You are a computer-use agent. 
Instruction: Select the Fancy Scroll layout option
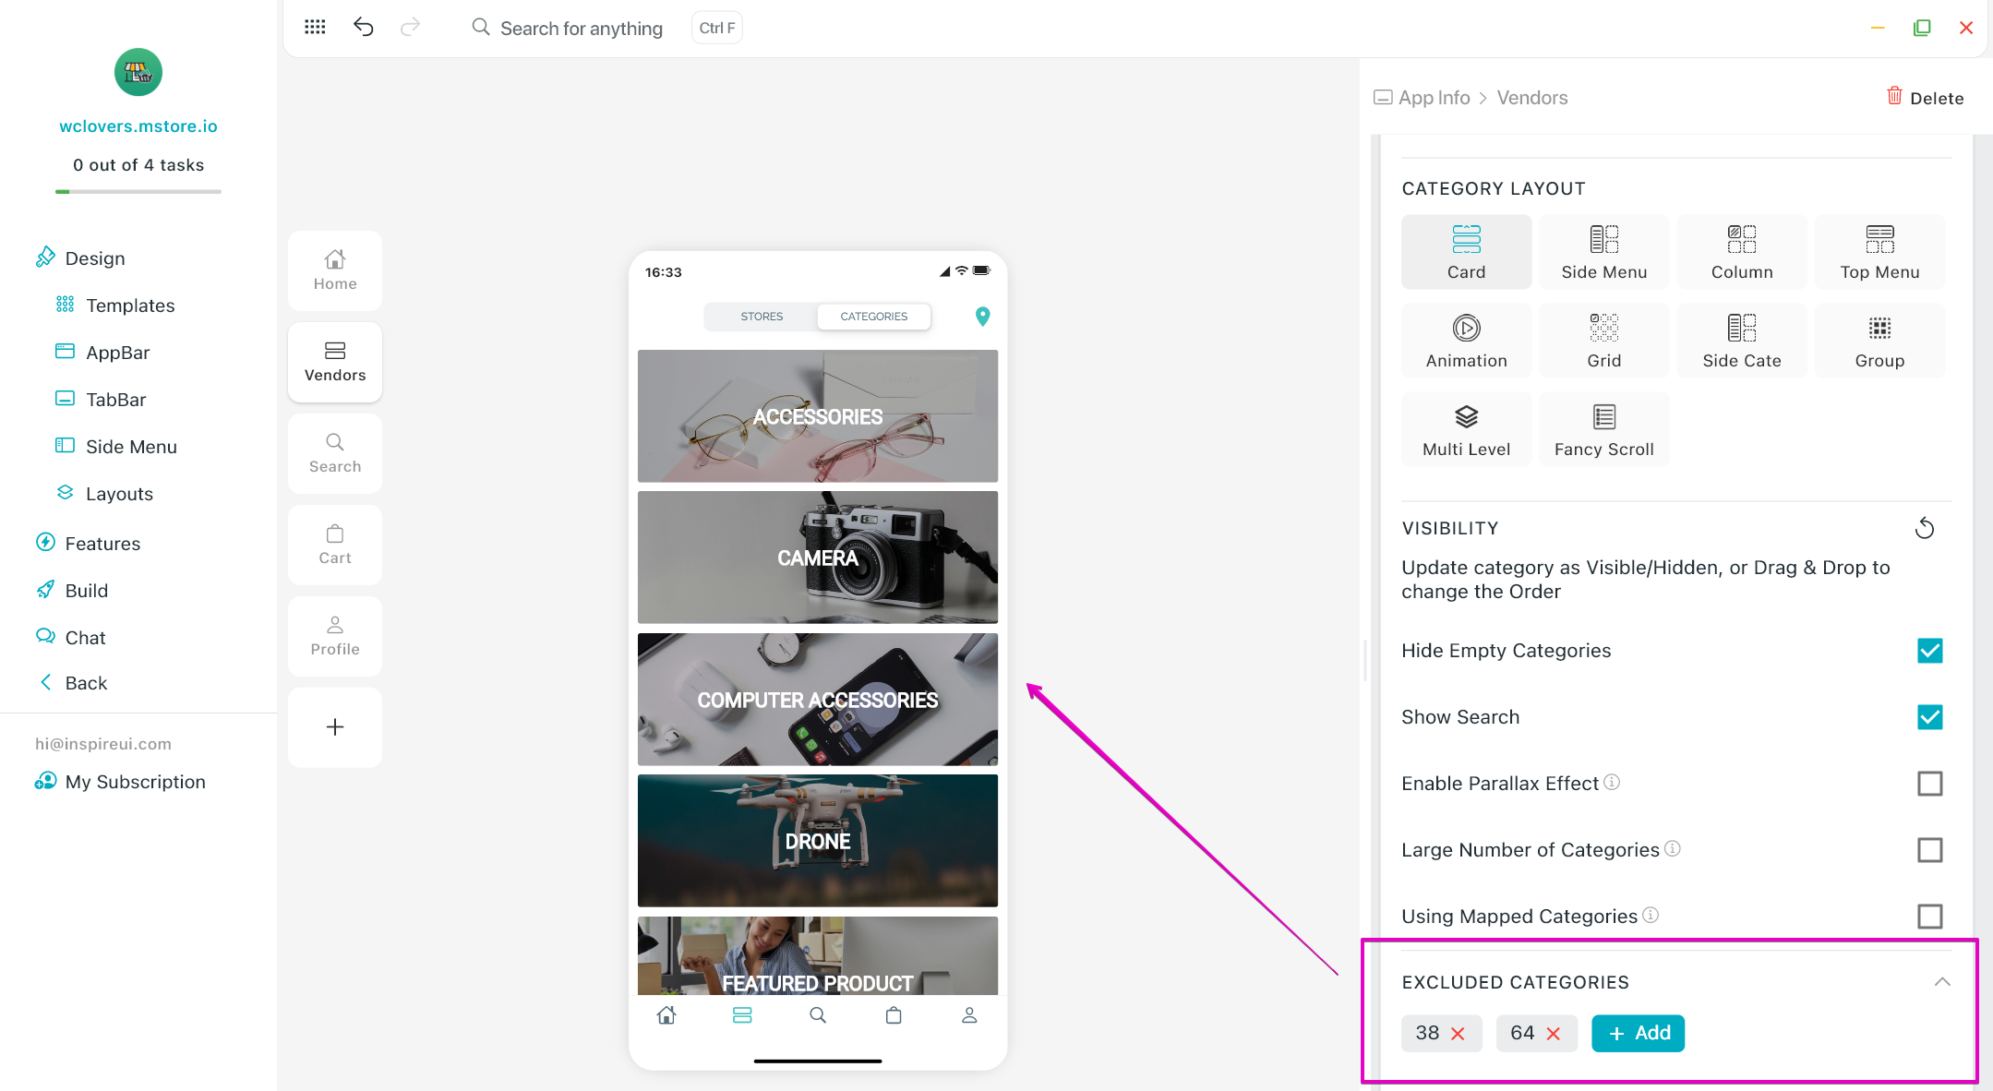1603,429
